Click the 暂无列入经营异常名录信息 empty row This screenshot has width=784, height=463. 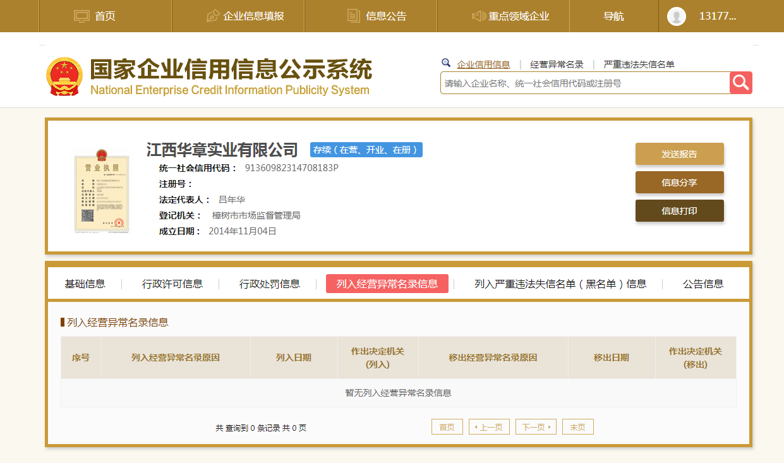pyautogui.click(x=399, y=393)
